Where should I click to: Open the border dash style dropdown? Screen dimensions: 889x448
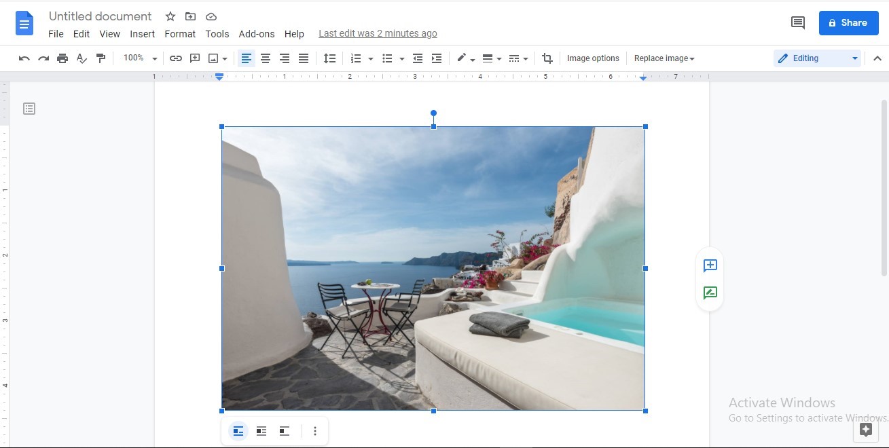[518, 58]
